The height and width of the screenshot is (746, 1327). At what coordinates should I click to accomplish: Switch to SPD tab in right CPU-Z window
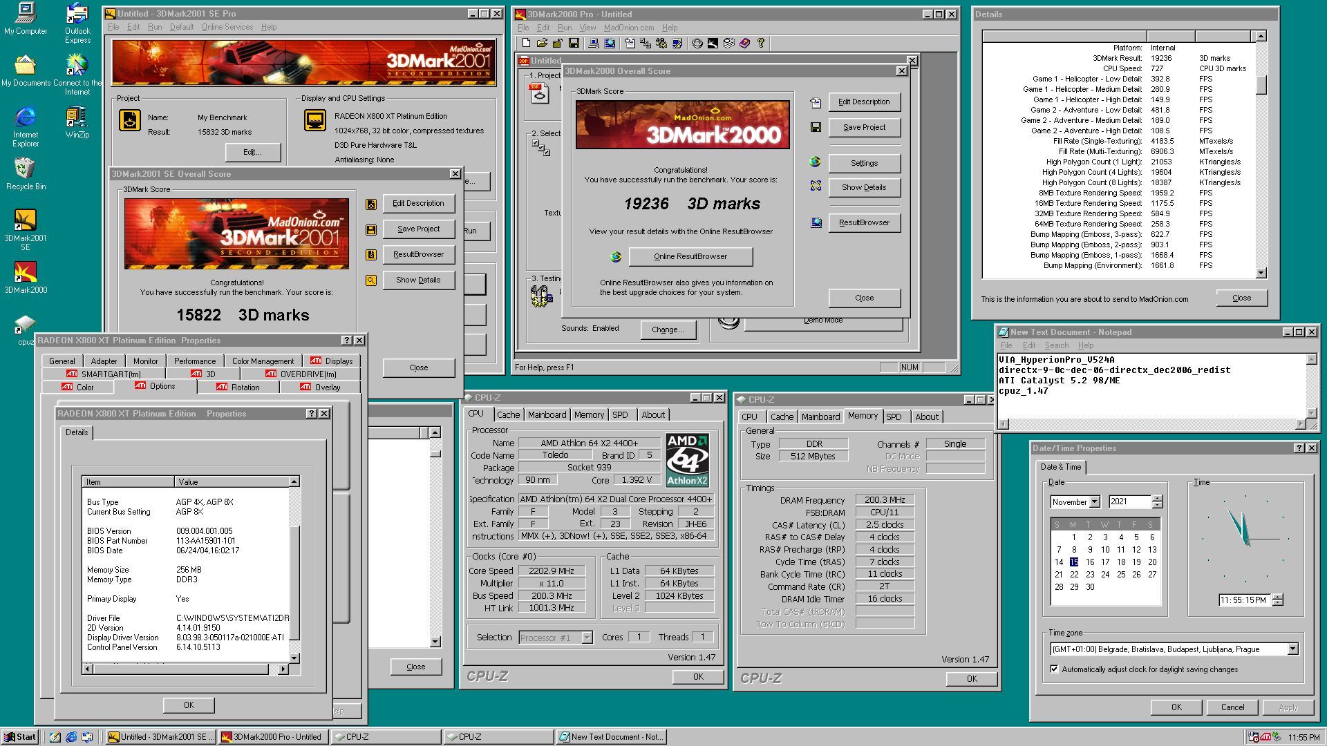click(894, 417)
